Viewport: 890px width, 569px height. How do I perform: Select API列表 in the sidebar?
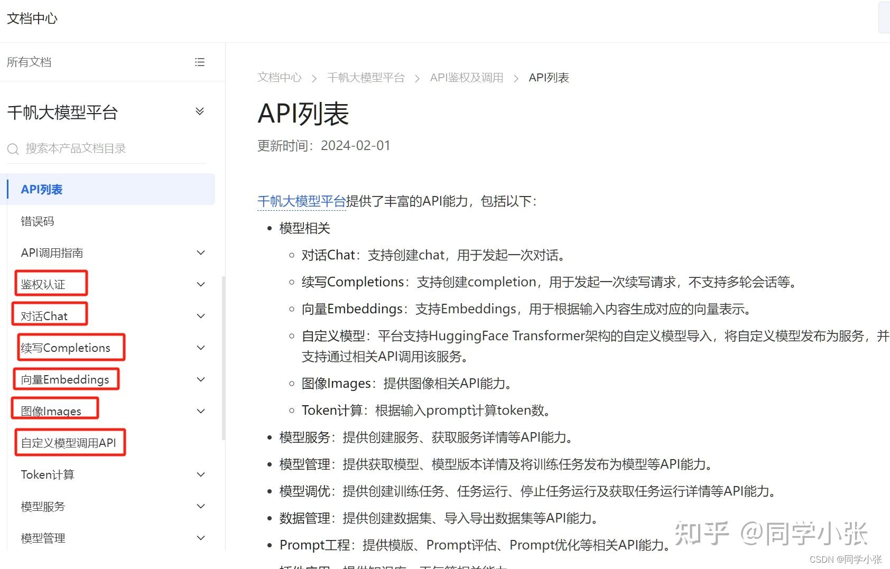click(x=42, y=189)
